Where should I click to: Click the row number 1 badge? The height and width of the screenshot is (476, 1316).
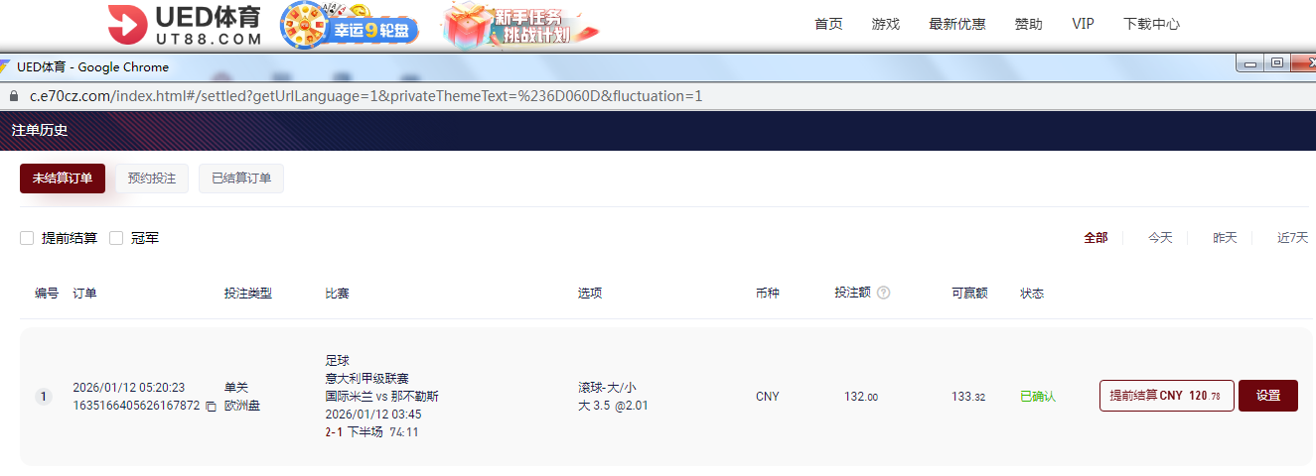click(43, 397)
